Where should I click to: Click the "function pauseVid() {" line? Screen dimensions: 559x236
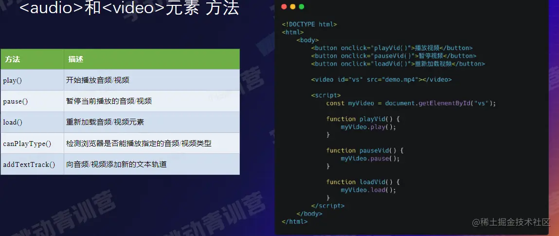point(365,150)
